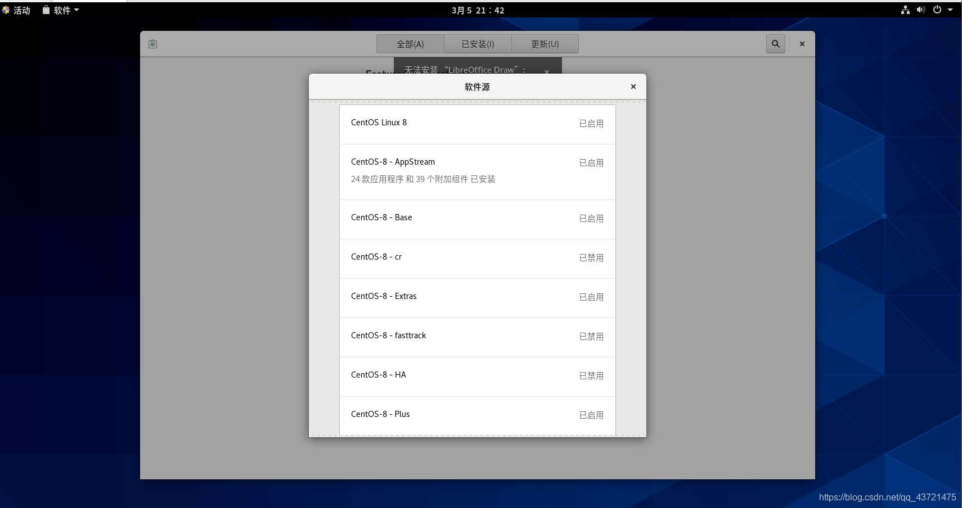Close the Software window
962x508 pixels.
click(802, 44)
